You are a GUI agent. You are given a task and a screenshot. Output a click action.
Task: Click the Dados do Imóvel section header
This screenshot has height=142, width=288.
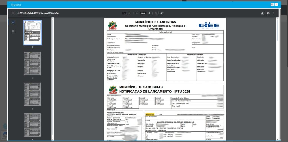click(165, 32)
